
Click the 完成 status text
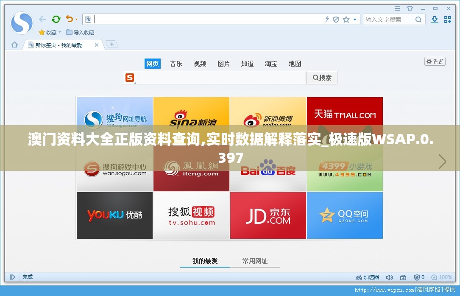point(28,277)
